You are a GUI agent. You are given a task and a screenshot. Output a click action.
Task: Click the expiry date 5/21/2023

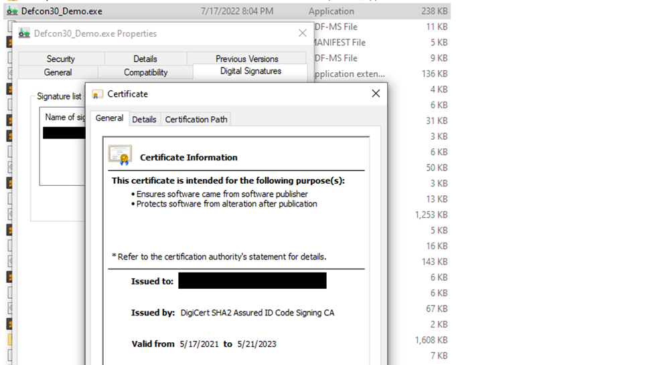point(256,344)
